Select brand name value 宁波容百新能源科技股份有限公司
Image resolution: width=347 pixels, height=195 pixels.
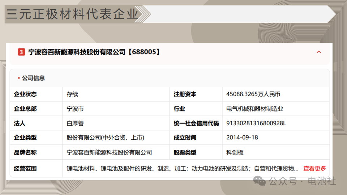(x=109, y=152)
